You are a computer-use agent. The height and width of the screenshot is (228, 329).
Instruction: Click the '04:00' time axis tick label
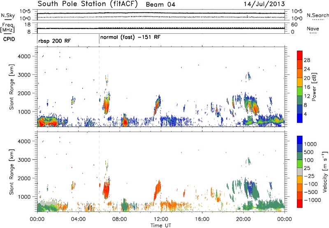point(78,219)
